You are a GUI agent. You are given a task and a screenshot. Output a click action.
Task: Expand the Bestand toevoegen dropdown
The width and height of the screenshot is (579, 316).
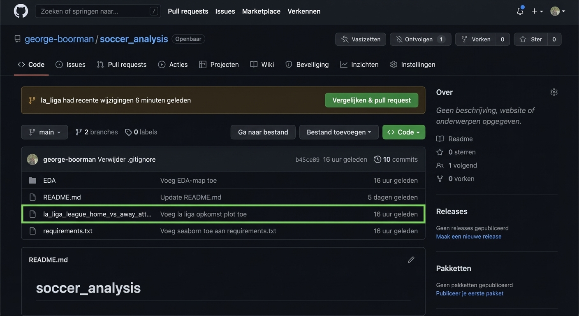(338, 132)
